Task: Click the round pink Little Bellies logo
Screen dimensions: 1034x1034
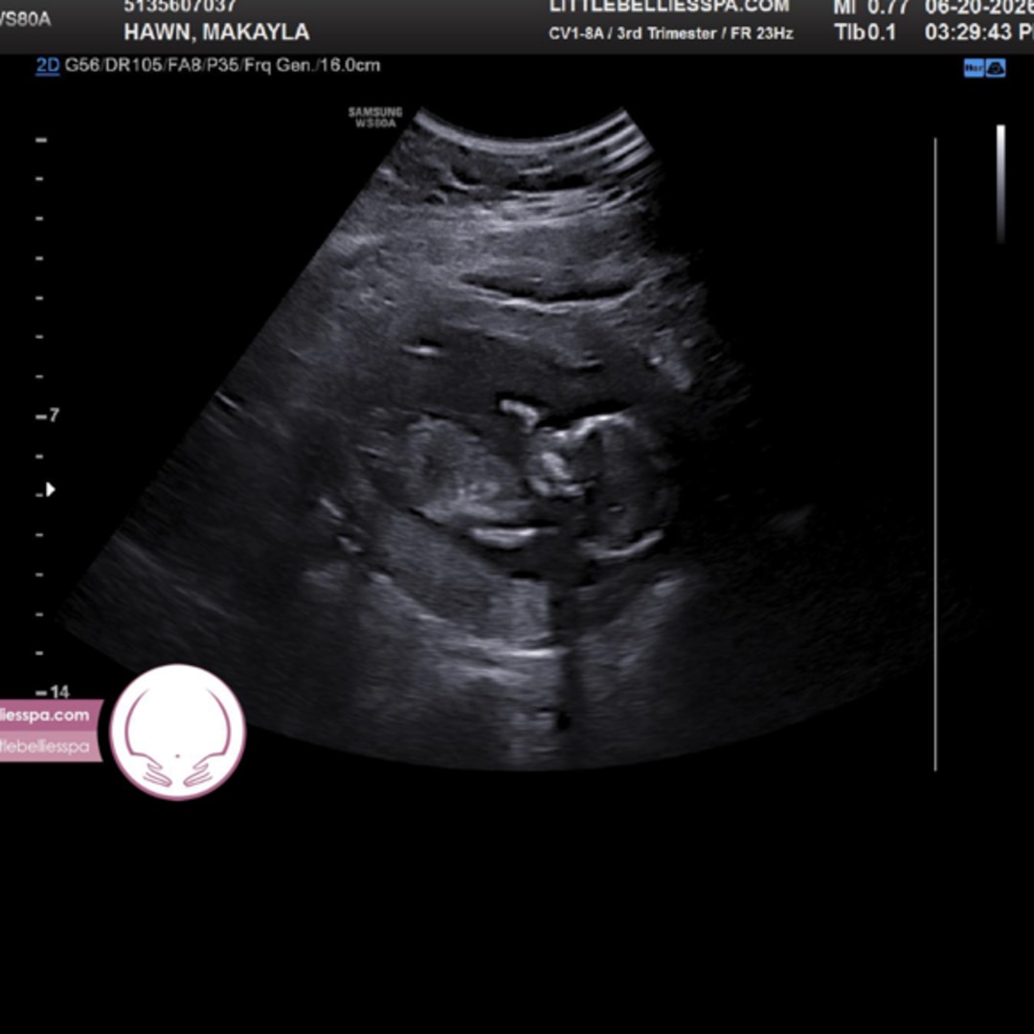Action: [x=178, y=732]
